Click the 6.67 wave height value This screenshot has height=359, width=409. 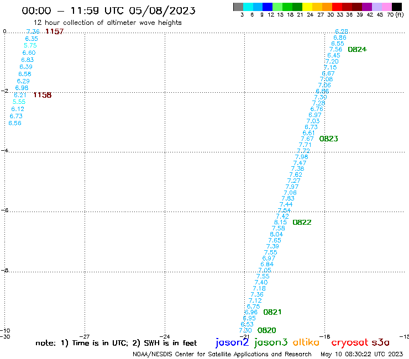click(328, 73)
